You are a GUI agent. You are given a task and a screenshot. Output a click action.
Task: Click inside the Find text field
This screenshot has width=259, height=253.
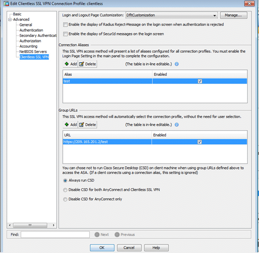coord(55,234)
